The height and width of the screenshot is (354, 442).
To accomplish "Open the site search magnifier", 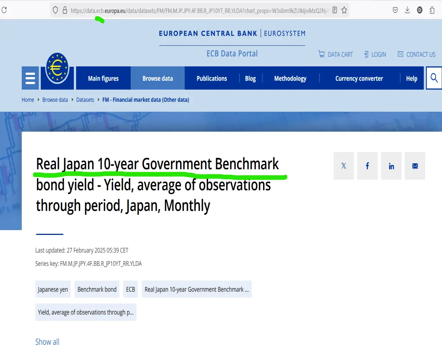I will click(x=434, y=78).
